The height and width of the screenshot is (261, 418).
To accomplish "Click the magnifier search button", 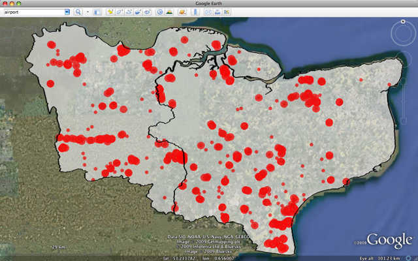I will 78,12.
